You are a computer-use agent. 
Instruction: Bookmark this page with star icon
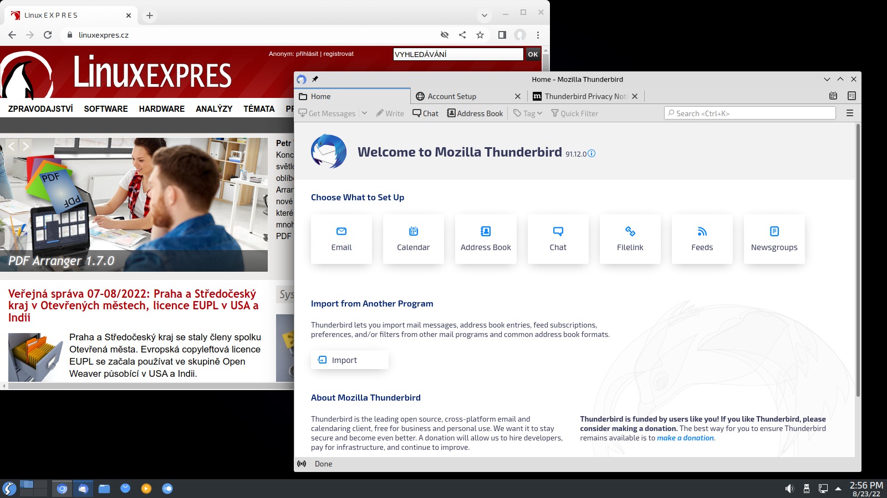coord(480,35)
